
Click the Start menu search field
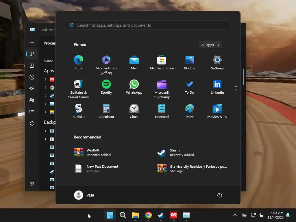click(148, 25)
